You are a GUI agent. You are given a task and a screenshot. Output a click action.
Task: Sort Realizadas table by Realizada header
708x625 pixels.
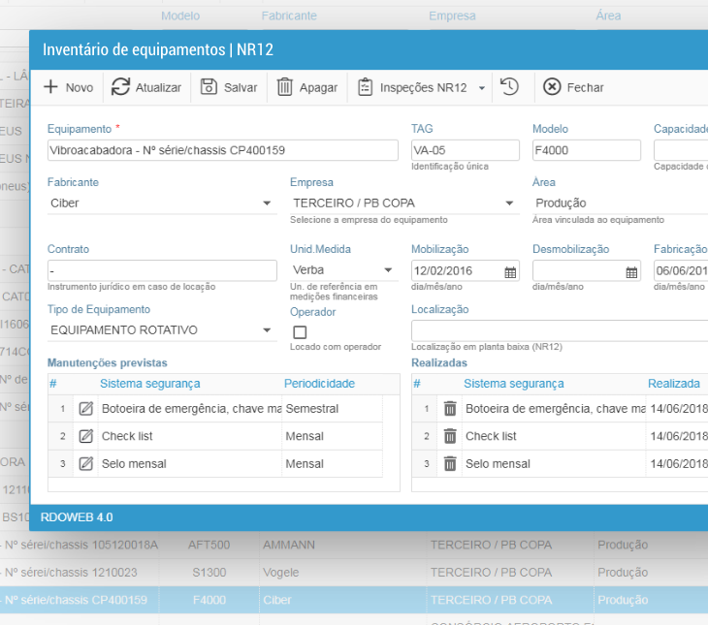pos(674,384)
